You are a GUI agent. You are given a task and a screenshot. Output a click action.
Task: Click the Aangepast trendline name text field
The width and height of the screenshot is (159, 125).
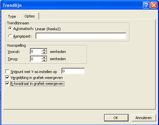[81, 36]
